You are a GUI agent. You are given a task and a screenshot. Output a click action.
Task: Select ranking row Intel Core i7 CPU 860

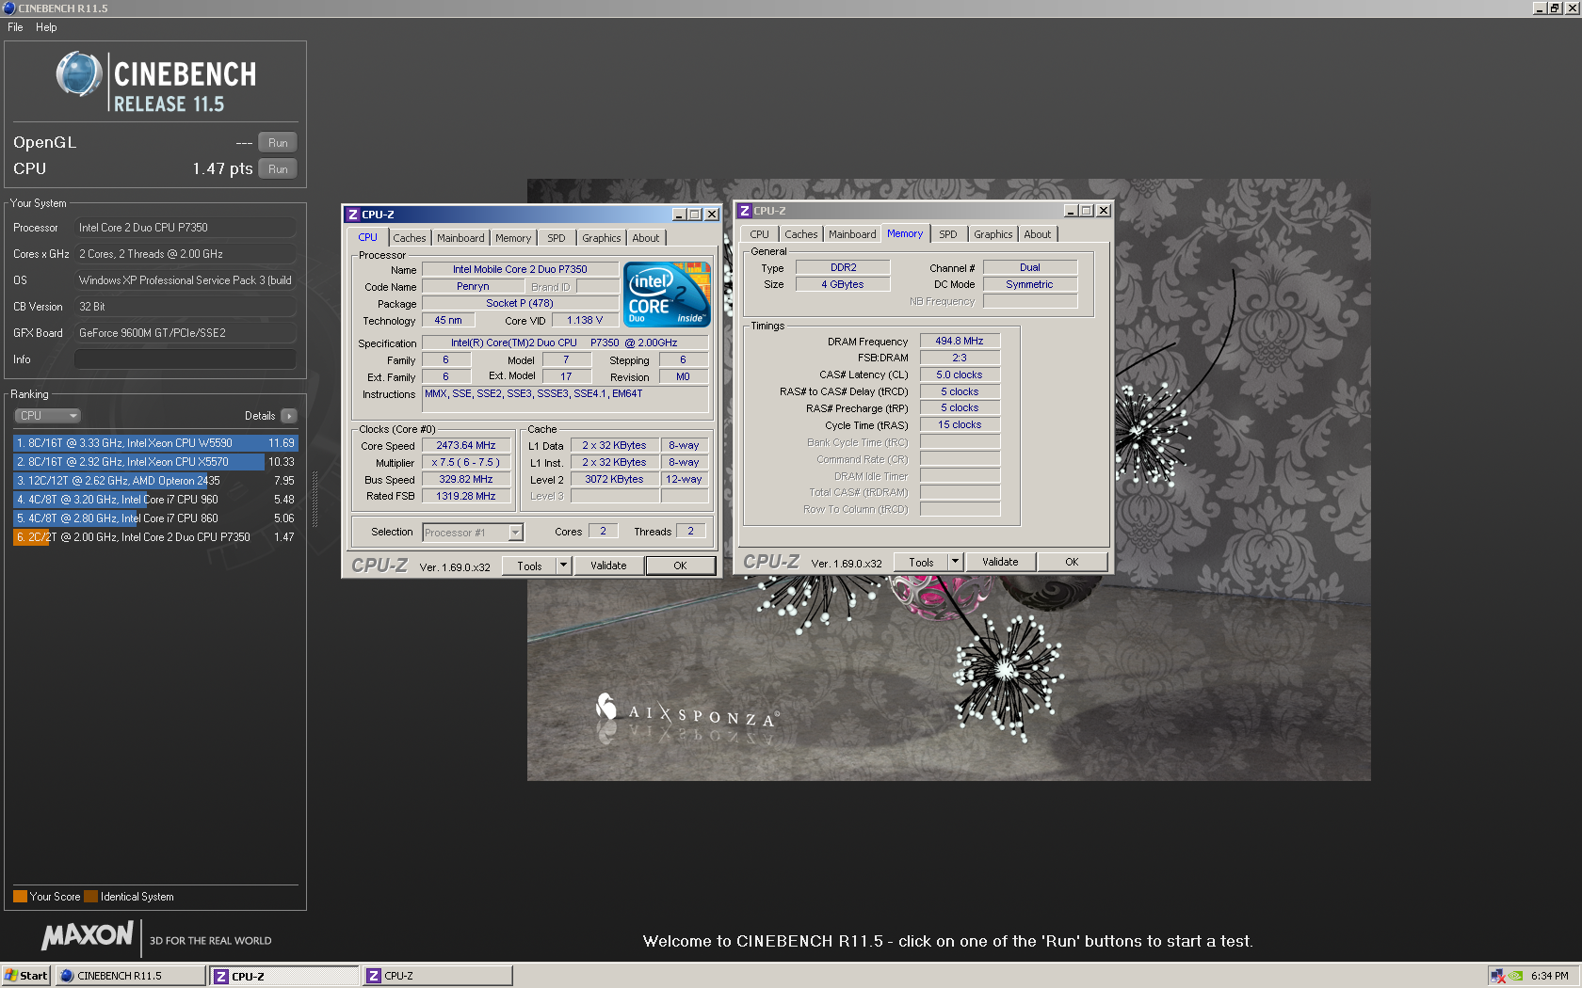[x=155, y=518]
